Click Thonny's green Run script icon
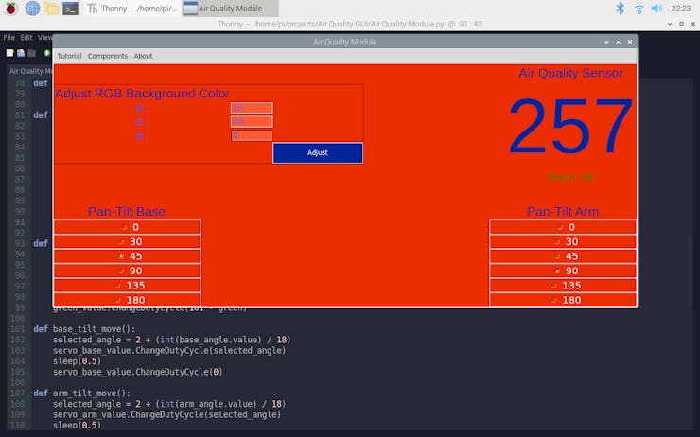The width and height of the screenshot is (700, 437). click(47, 53)
